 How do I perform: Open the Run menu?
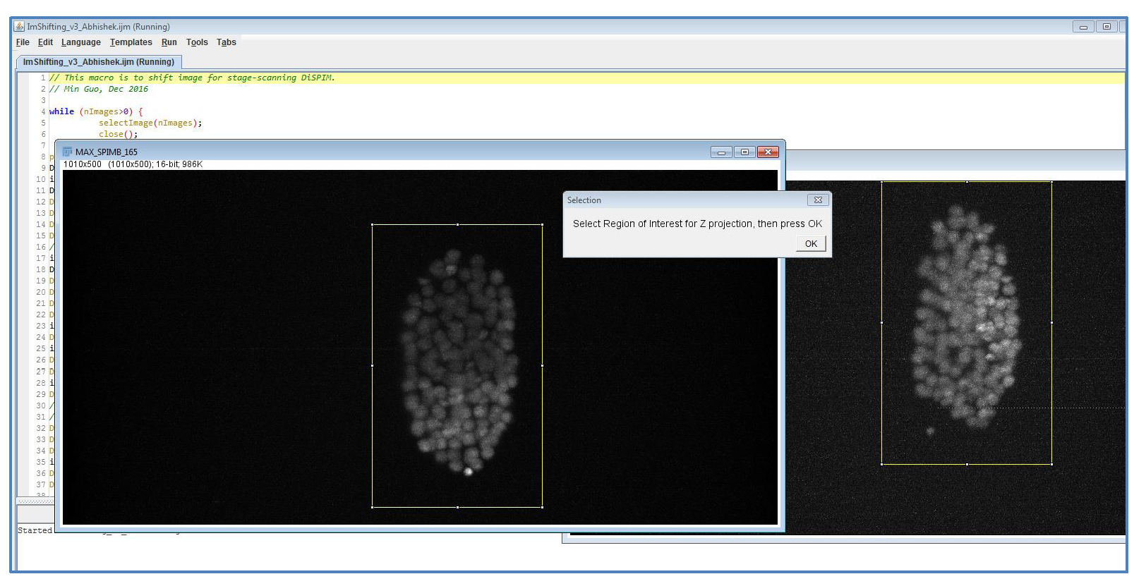[169, 42]
